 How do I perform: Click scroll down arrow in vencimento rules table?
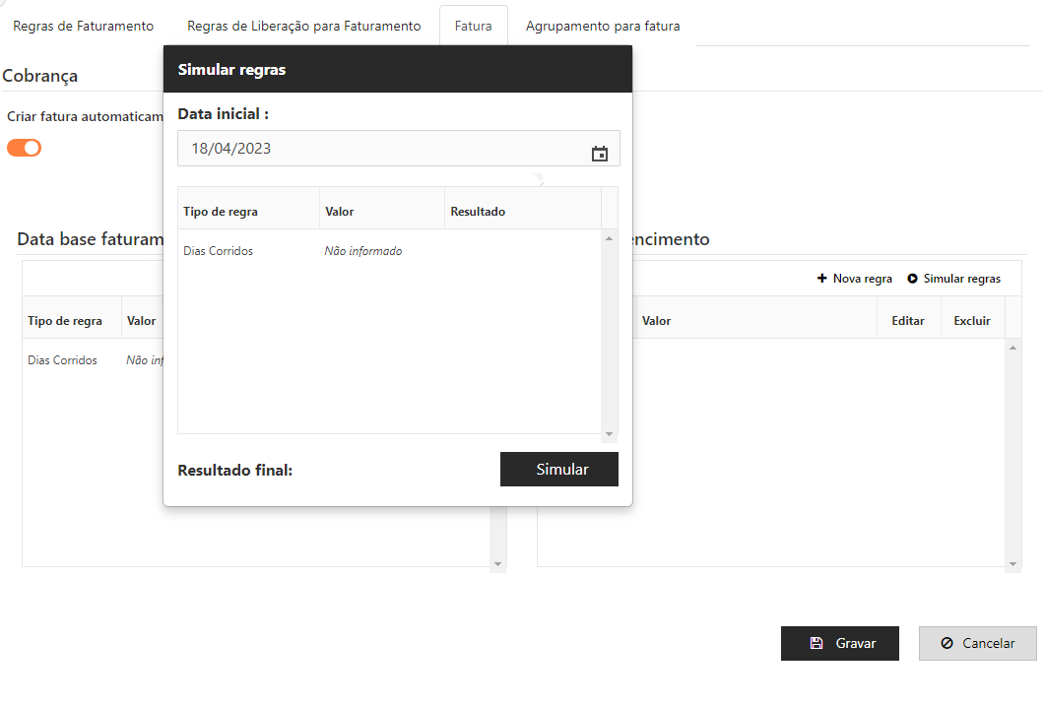(x=1013, y=564)
